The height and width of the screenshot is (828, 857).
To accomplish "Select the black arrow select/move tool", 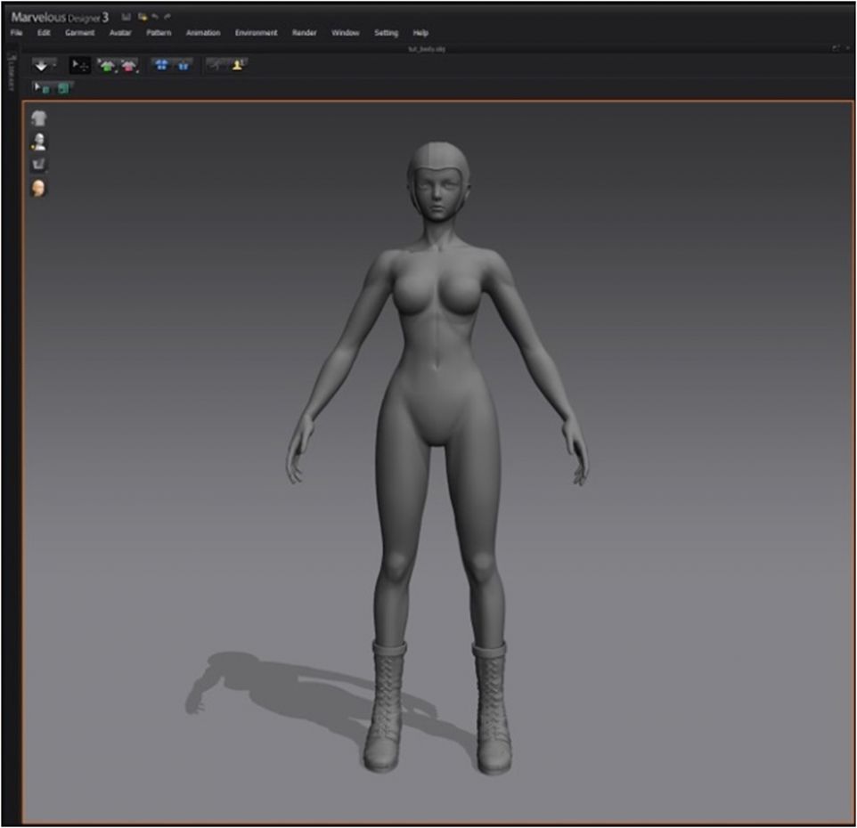I will point(80,66).
